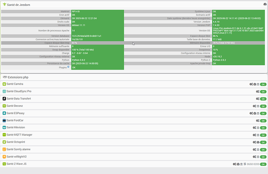Expand the Santé wifilightV2 panel
The height and width of the screenshot is (174, 268).
coord(16,157)
